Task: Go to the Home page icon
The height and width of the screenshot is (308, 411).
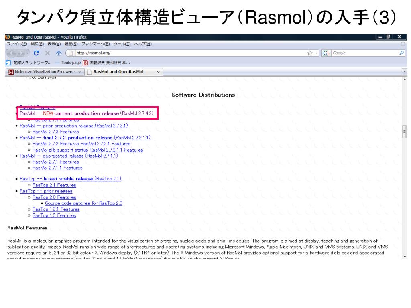Action: click(x=59, y=53)
